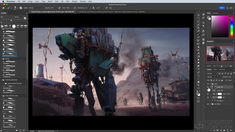Select the Magic Wand tool
235x132 pixels.
click(198, 25)
